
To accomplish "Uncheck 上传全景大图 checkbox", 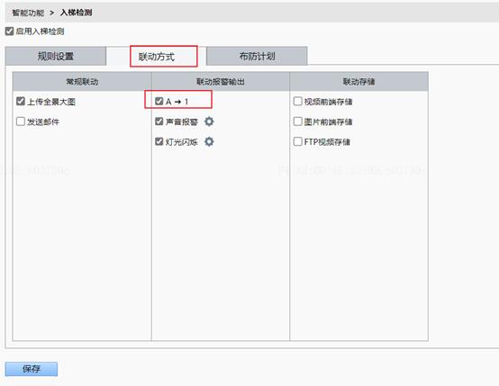I will pyautogui.click(x=21, y=102).
